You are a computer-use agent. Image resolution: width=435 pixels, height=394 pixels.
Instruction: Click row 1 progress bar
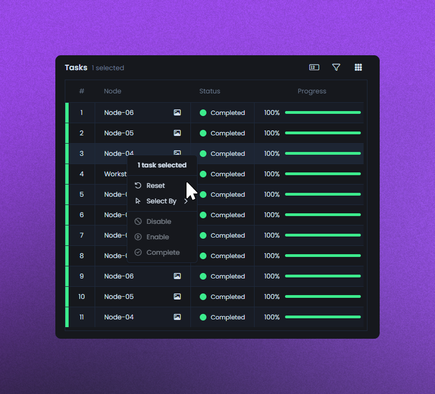pyautogui.click(x=323, y=113)
